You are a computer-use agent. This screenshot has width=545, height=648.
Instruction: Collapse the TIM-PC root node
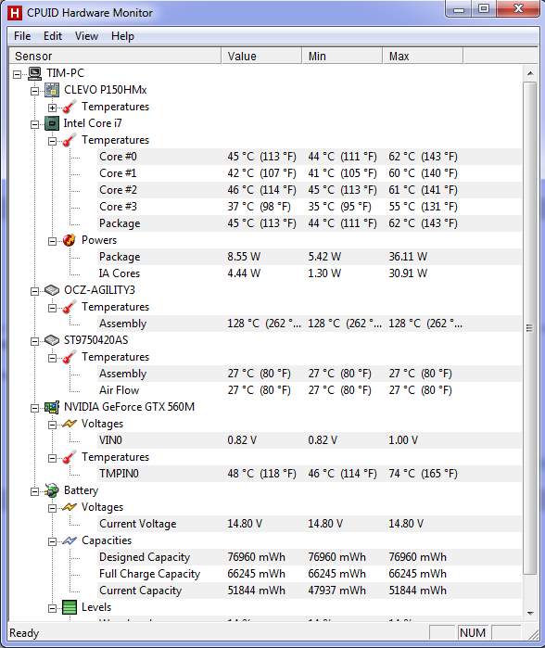tap(17, 74)
